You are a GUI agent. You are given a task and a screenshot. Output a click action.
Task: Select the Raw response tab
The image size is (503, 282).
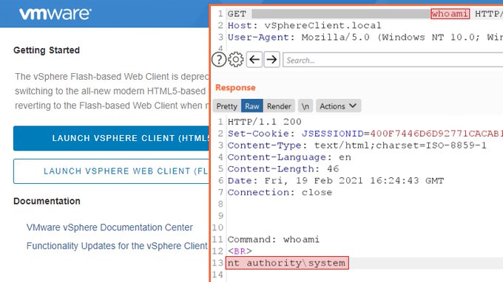(x=252, y=106)
